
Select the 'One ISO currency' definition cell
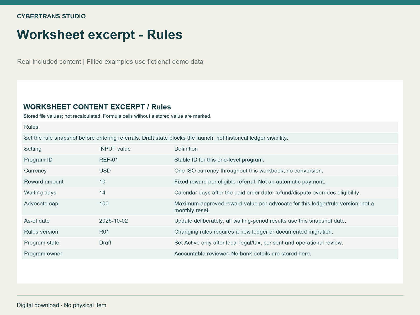point(285,171)
